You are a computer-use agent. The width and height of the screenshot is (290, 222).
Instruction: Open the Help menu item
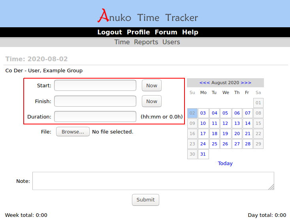tap(190, 32)
